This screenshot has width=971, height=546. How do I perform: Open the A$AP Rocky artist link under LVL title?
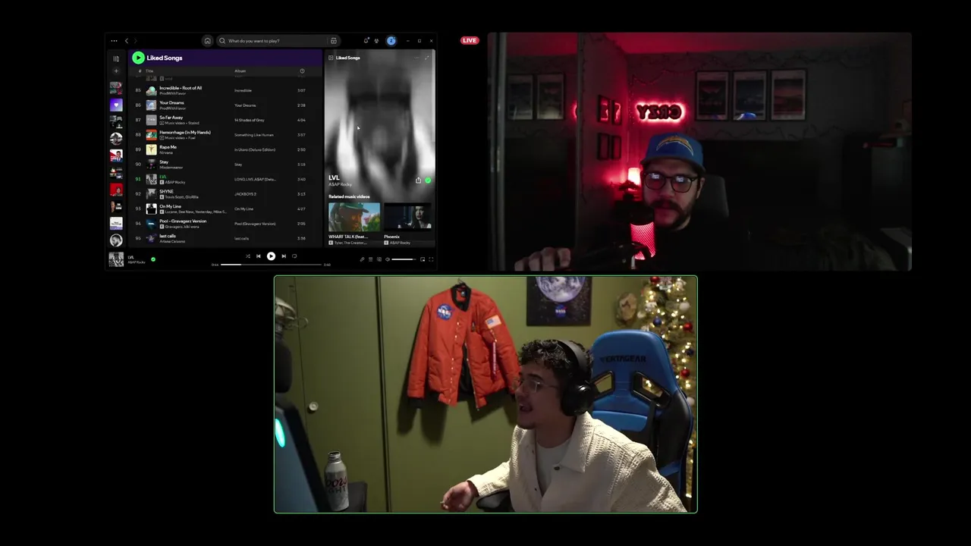click(x=340, y=184)
